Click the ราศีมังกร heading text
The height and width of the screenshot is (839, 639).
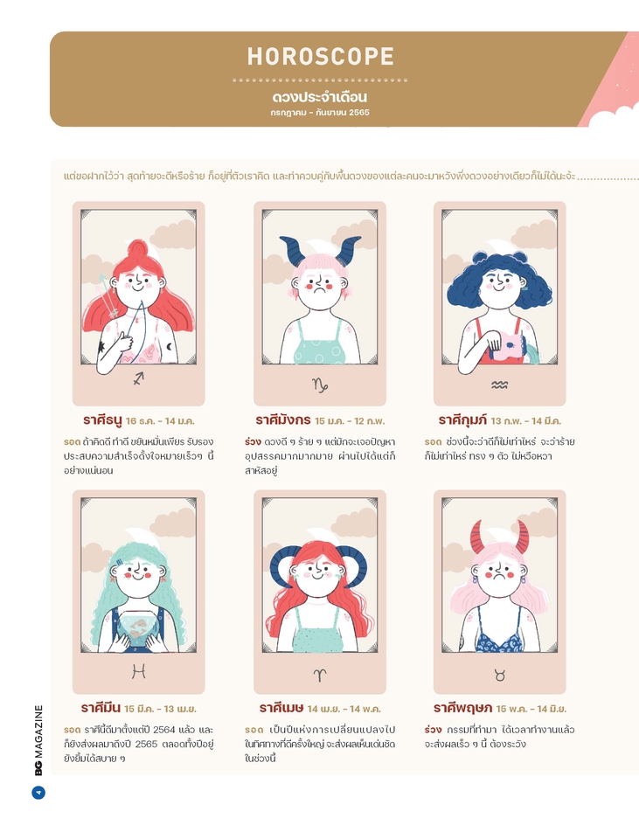(x=282, y=420)
